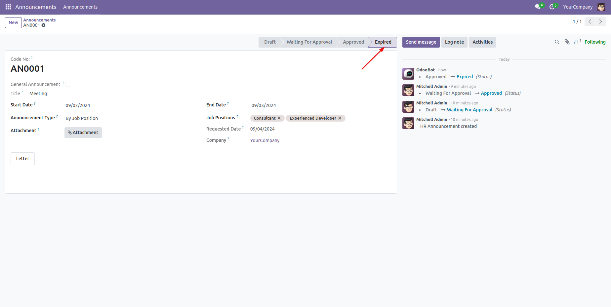Select the Letter tab
The image size is (611, 307).
point(22,159)
